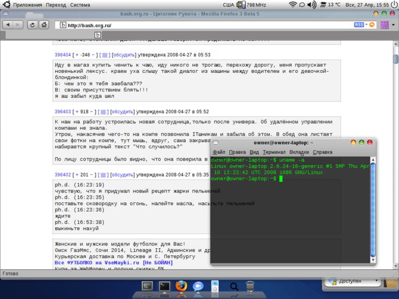Viewport: 399px width, 299px height.
Task: Open the Firefox Home button
Action: (x=44, y=25)
